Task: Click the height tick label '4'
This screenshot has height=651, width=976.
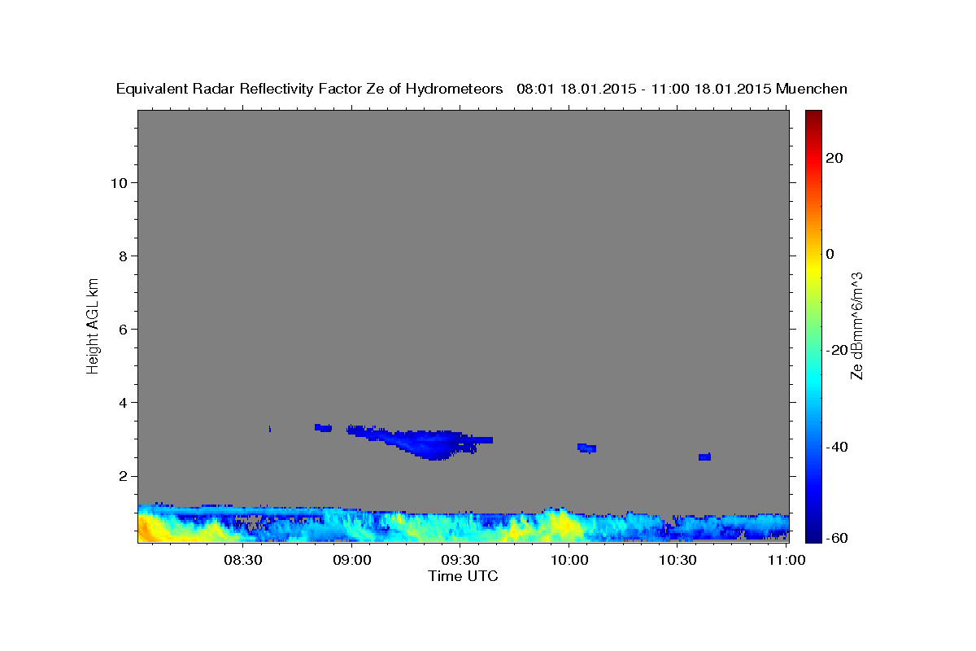Action: coord(122,402)
